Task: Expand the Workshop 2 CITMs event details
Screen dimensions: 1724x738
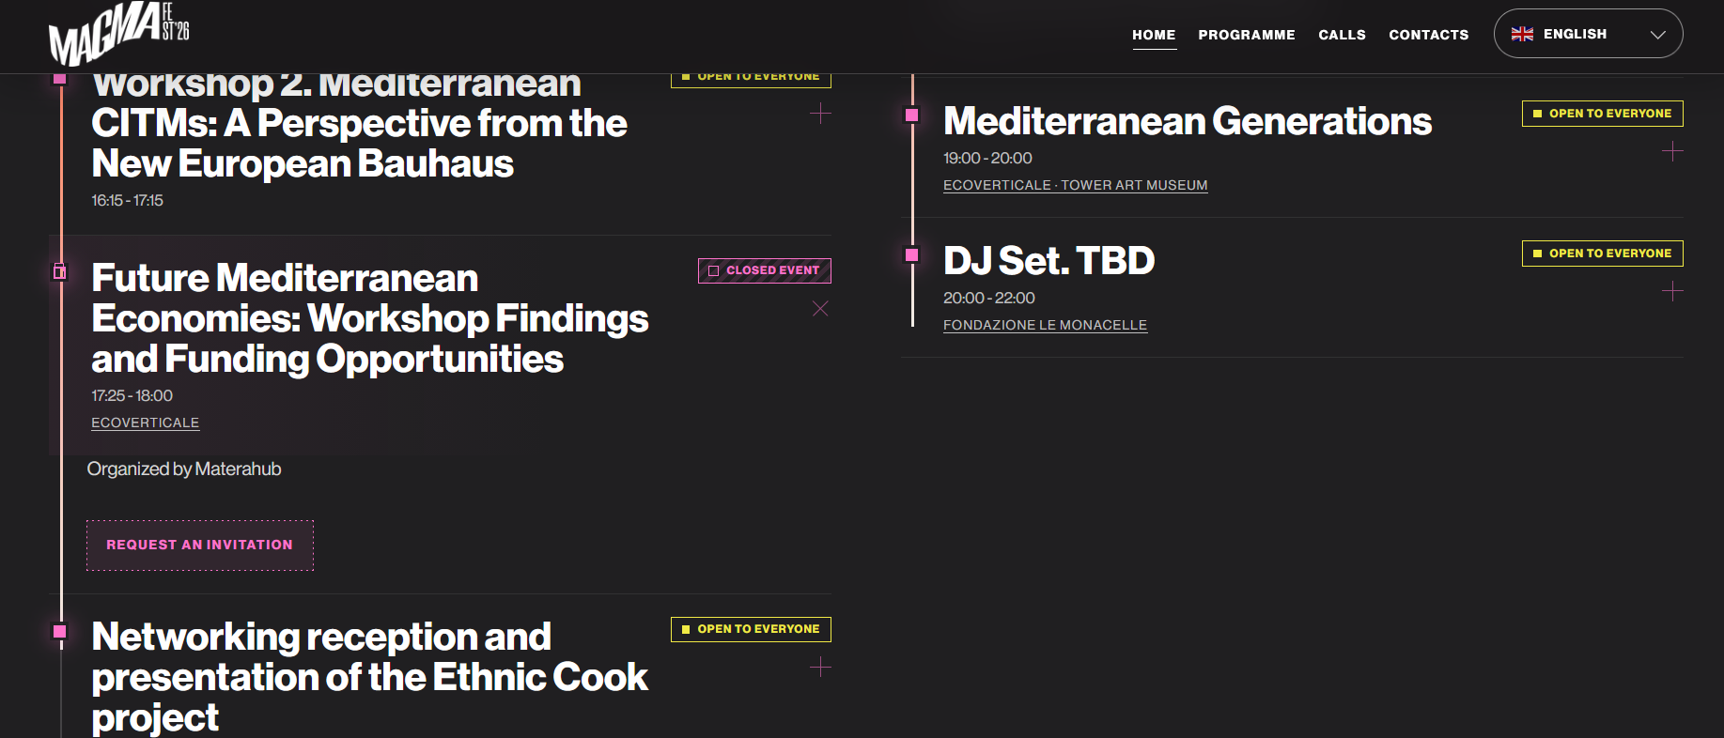Action: point(820,114)
